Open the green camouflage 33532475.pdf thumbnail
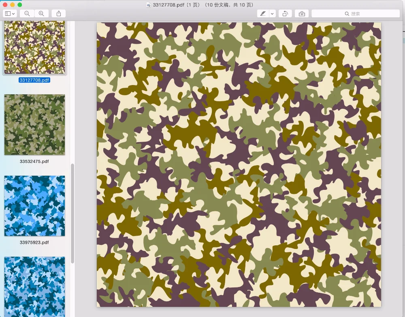405x317 pixels. tap(34, 125)
